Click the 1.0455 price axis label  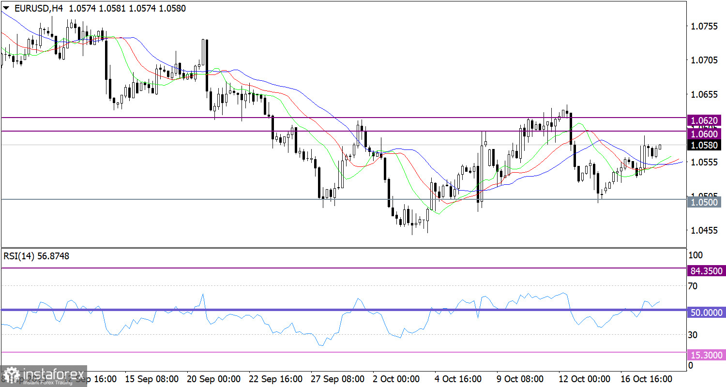704,229
